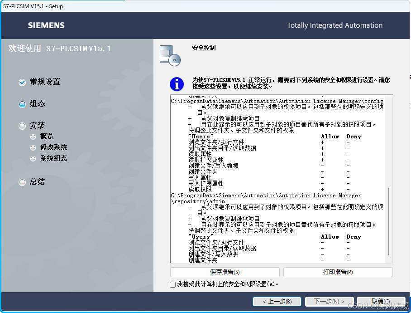Image resolution: width=411 pixels, height=313 pixels.
Task: Click the 欢迎使用 S7-PLCSIM V15.1 title
Action: pos(59,49)
